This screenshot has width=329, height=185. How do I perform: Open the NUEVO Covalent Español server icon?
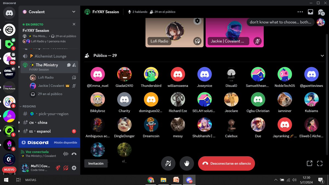tap(9, 160)
